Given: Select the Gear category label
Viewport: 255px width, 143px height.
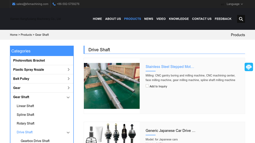Looking at the screenshot, I should point(17,88).
